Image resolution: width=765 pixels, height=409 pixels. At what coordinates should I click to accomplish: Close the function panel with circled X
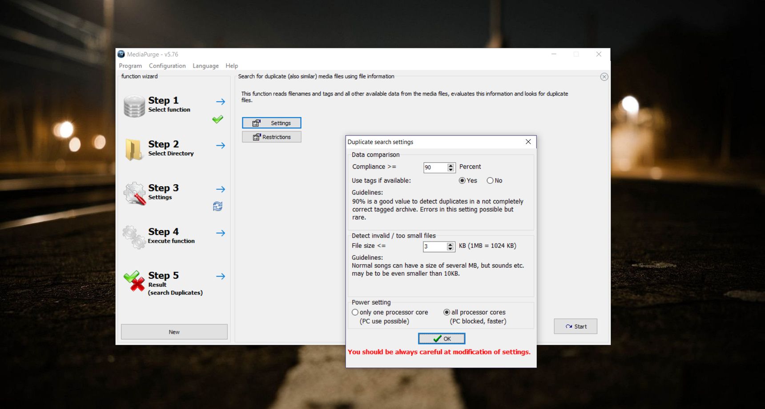(604, 77)
